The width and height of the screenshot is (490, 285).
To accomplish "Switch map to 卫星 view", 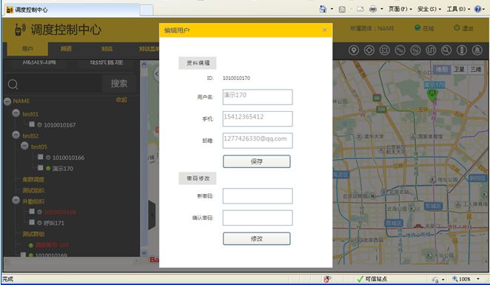I will click(459, 70).
